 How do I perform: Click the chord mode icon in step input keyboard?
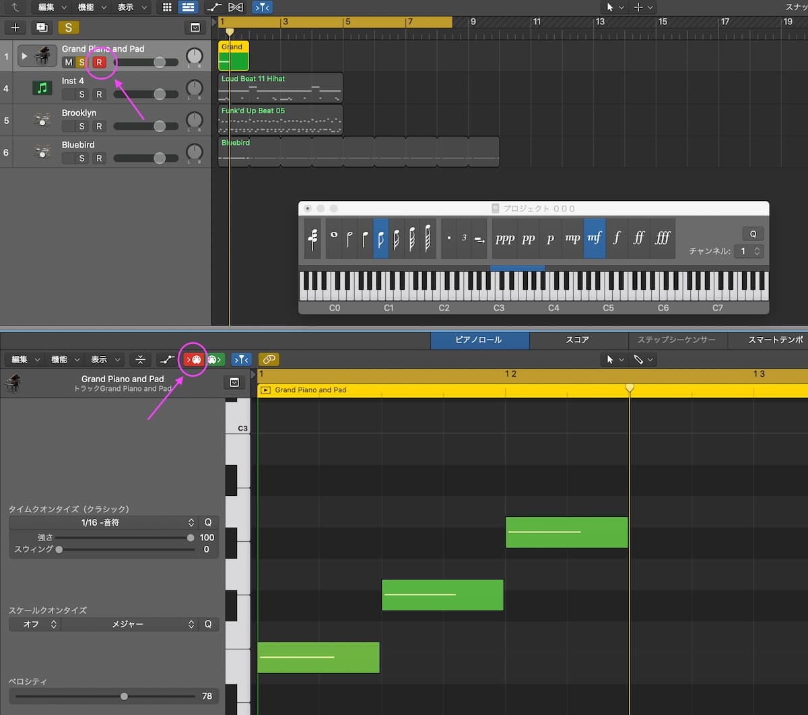point(312,238)
